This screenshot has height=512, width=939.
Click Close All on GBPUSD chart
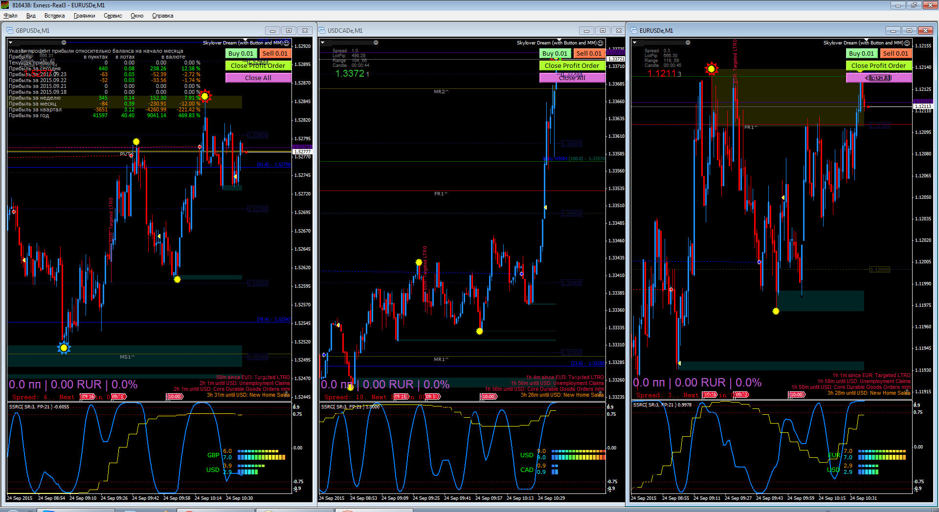click(x=258, y=78)
